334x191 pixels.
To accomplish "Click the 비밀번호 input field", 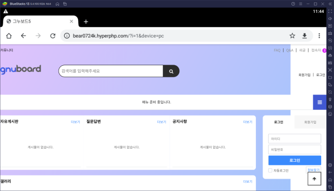I will pos(294,149).
